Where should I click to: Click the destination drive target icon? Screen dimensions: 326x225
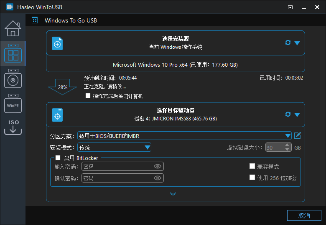[57, 115]
